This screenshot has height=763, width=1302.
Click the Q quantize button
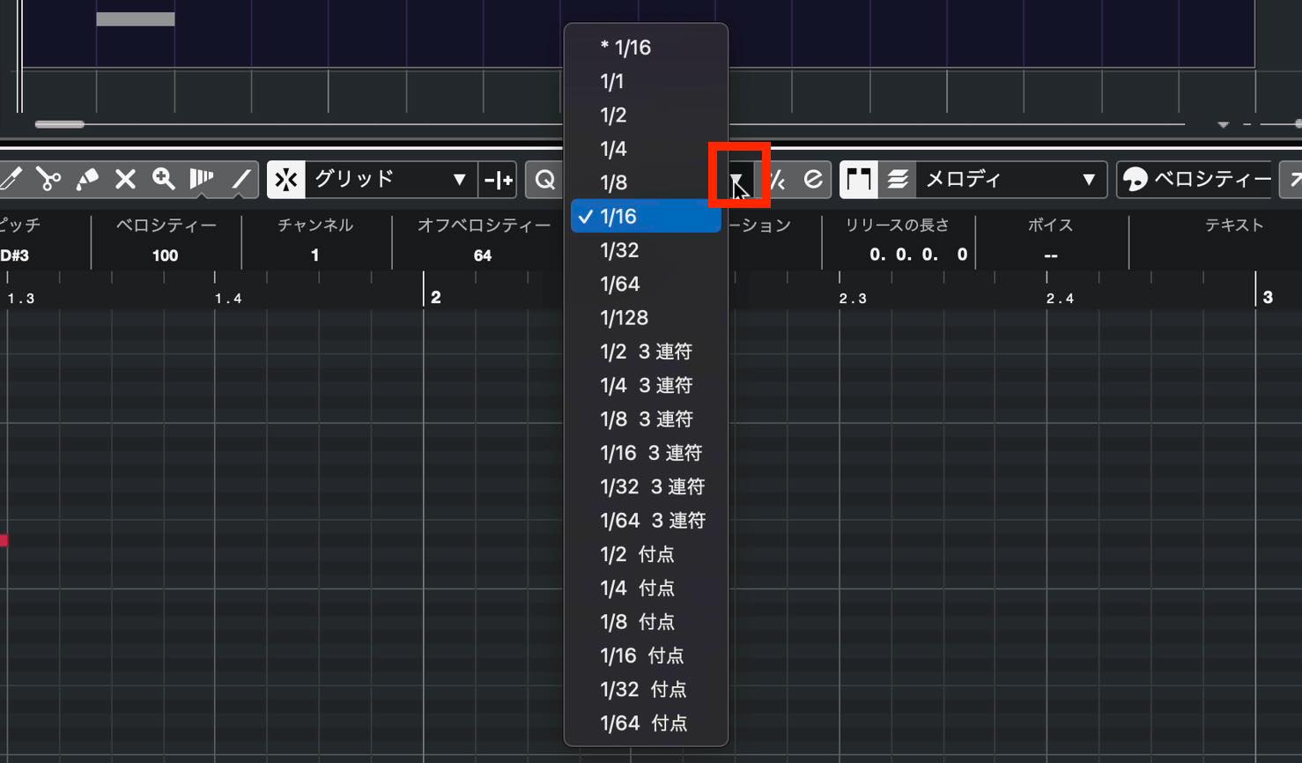pos(545,180)
